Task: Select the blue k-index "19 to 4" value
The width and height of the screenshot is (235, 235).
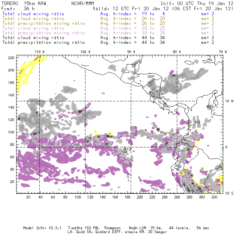Action: tap(153, 14)
